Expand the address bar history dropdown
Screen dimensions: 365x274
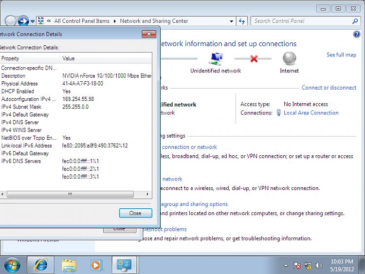point(231,21)
